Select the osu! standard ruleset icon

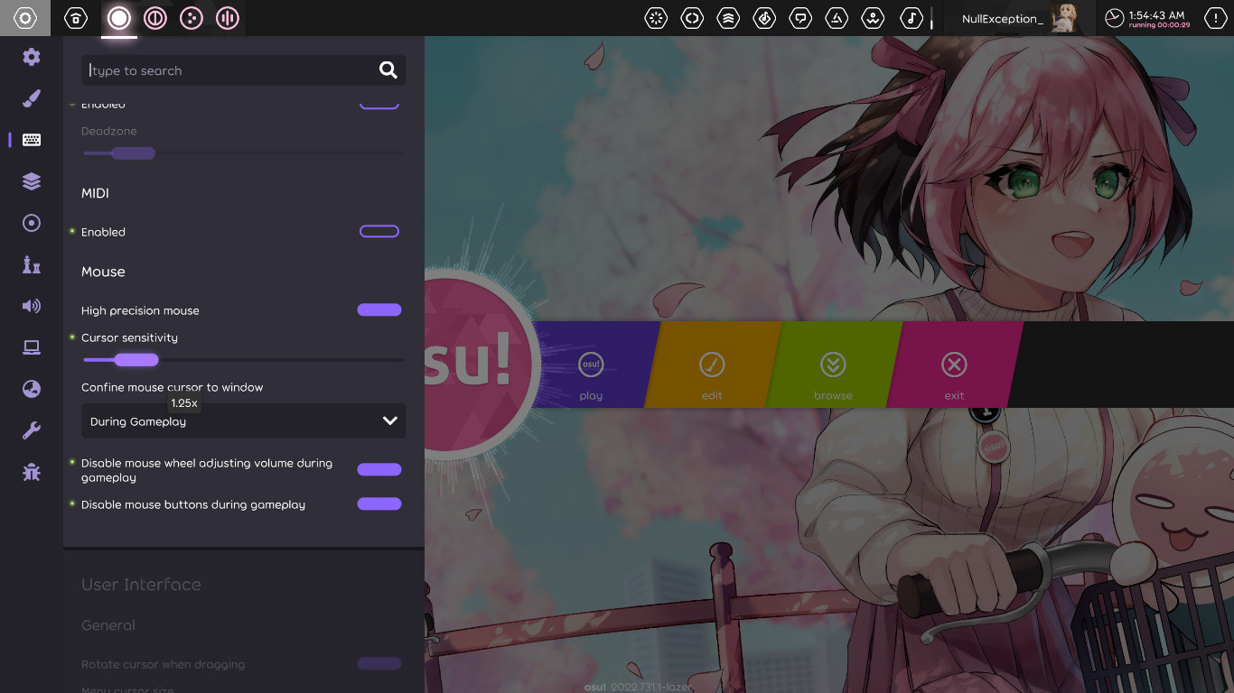(119, 18)
